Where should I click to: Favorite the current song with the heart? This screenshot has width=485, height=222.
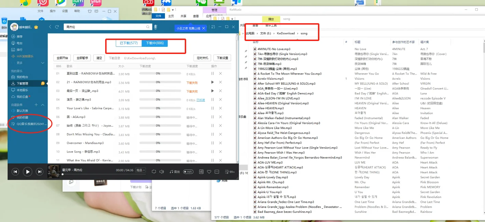(x=209, y=172)
